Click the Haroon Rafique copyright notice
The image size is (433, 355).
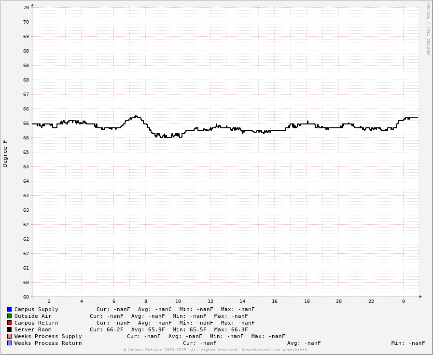click(x=216, y=350)
